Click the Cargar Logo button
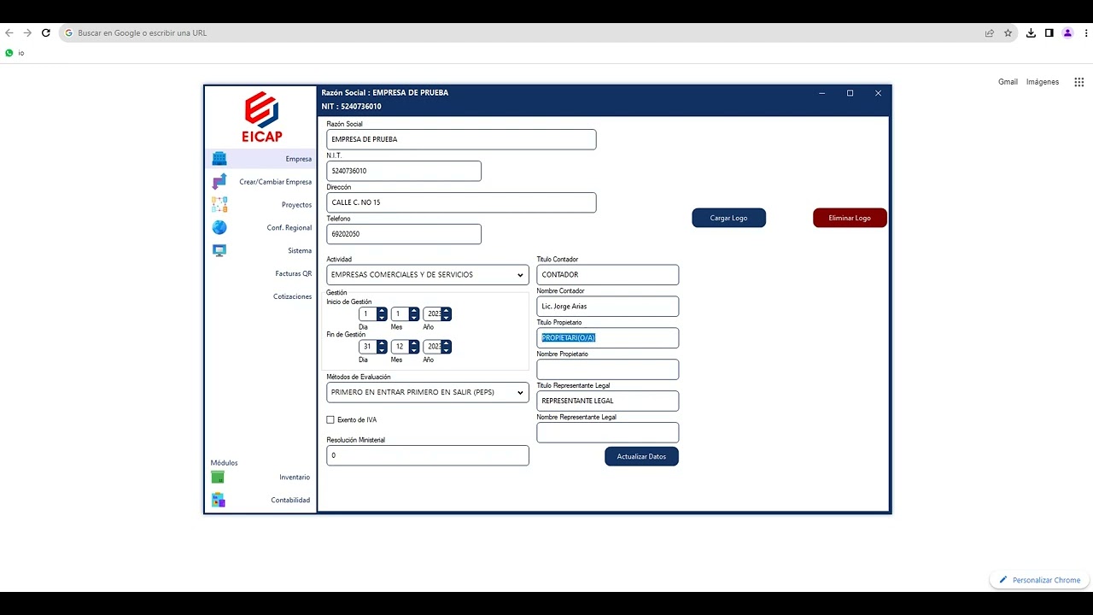Viewport: 1093px width, 615px height. (x=728, y=218)
